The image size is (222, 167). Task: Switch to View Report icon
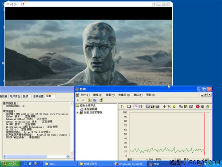point(158,106)
